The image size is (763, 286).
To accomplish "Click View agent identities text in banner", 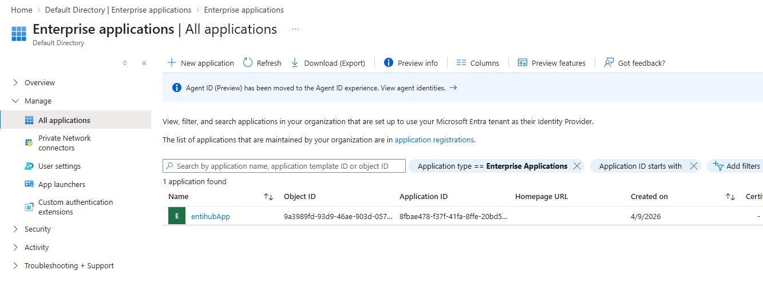I will tap(413, 88).
